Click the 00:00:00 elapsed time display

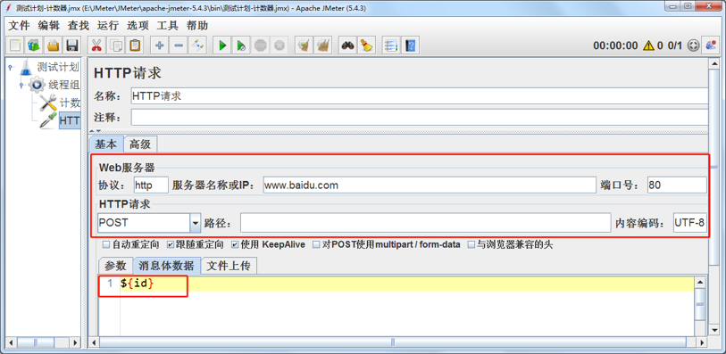pyautogui.click(x=615, y=45)
